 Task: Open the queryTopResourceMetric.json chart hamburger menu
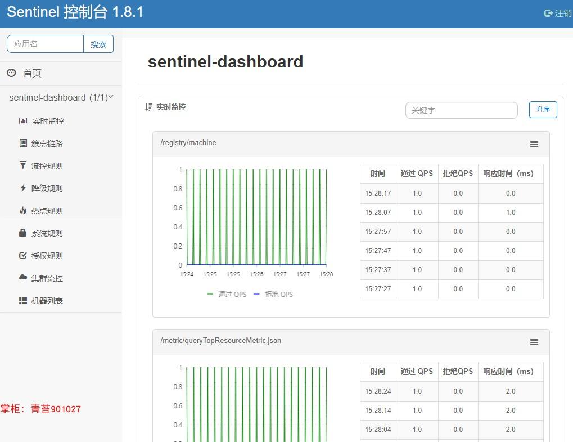(534, 341)
